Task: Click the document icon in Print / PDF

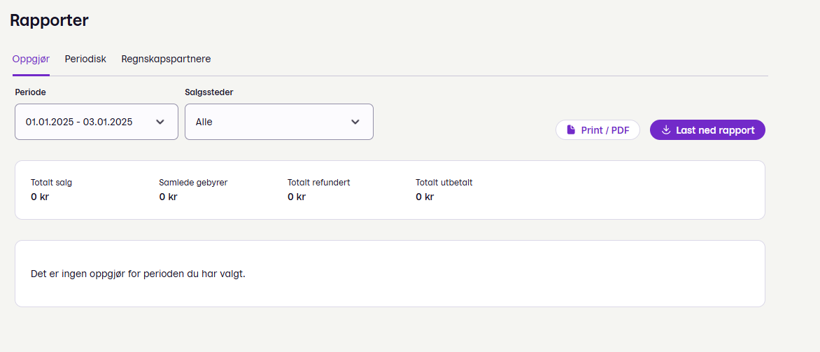Action: (x=571, y=129)
